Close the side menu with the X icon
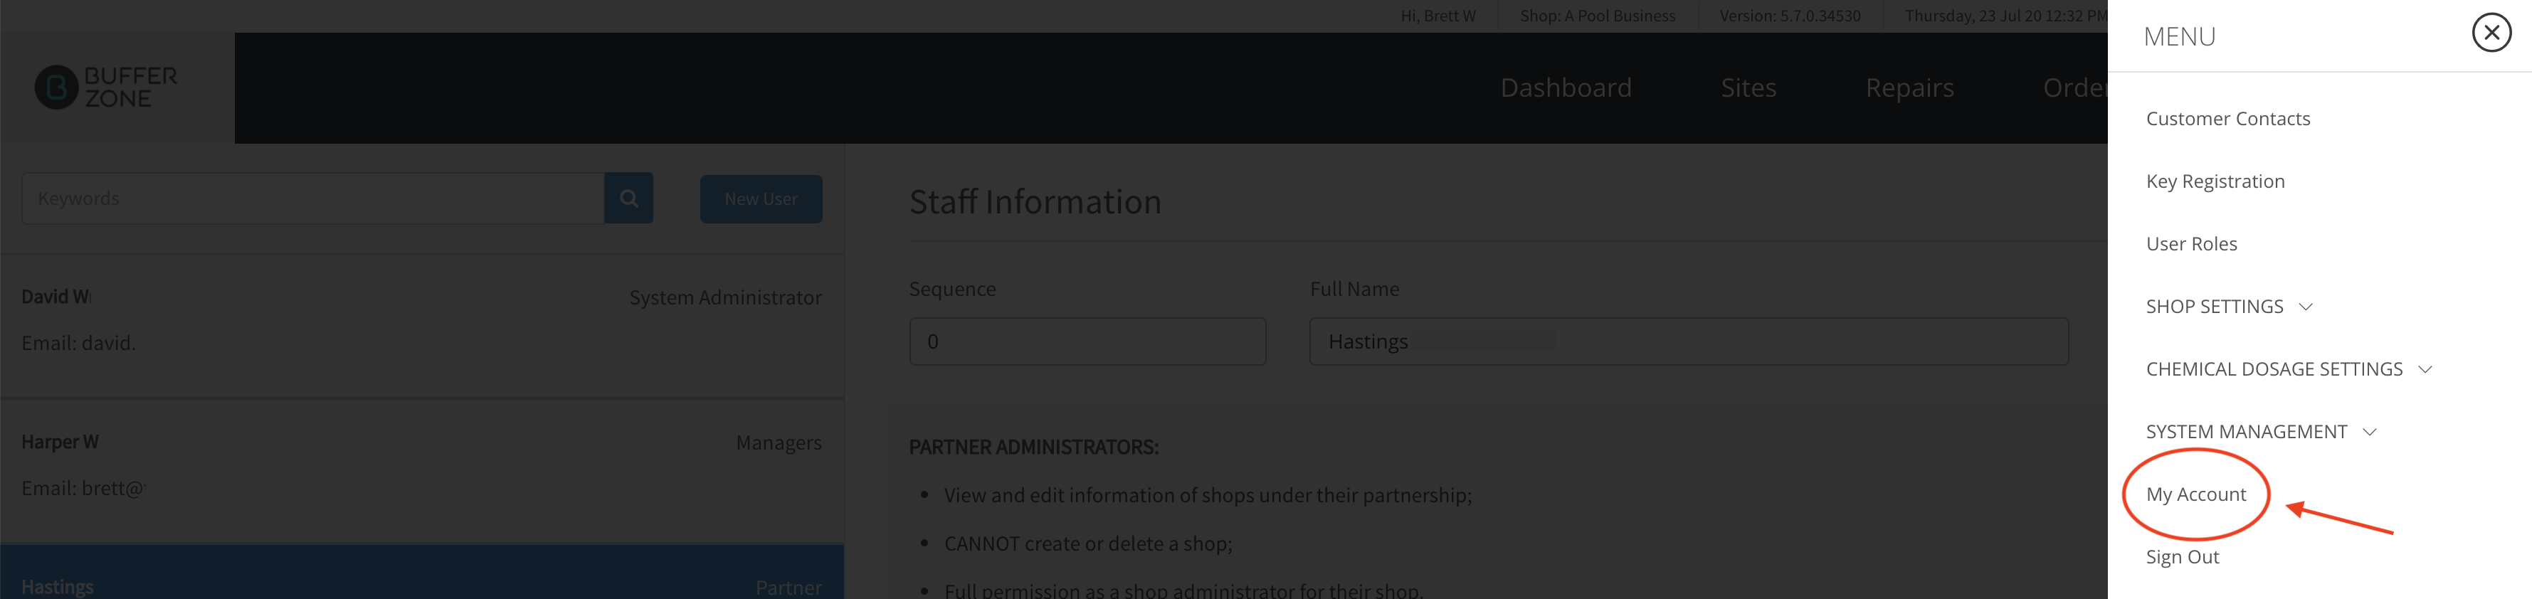Screen dimensions: 2532x599 tap(2491, 33)
